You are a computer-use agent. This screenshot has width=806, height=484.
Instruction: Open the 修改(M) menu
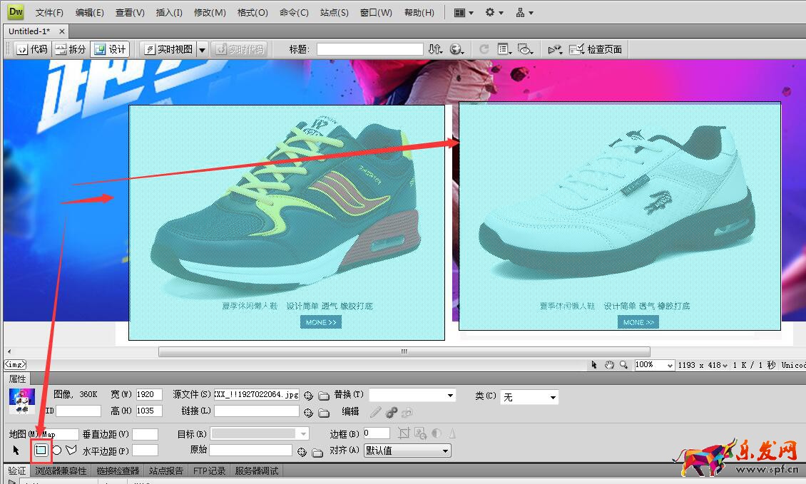(x=210, y=13)
